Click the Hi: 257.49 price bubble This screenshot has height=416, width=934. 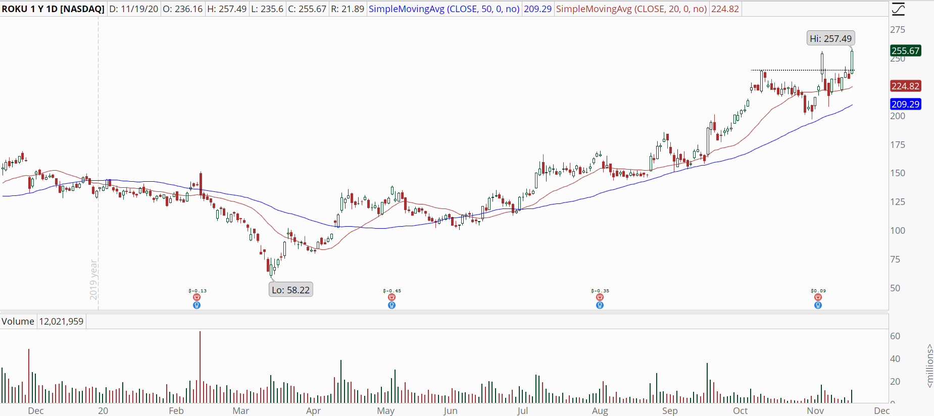(x=830, y=38)
